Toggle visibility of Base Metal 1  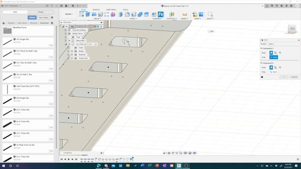coord(69,41)
